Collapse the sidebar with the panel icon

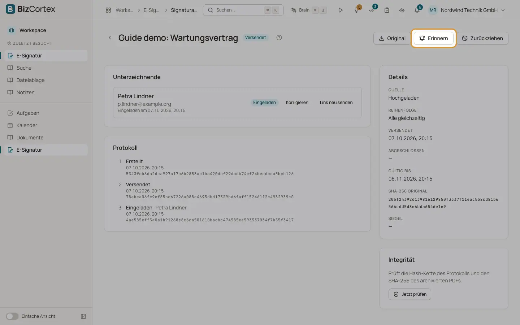pos(83,316)
